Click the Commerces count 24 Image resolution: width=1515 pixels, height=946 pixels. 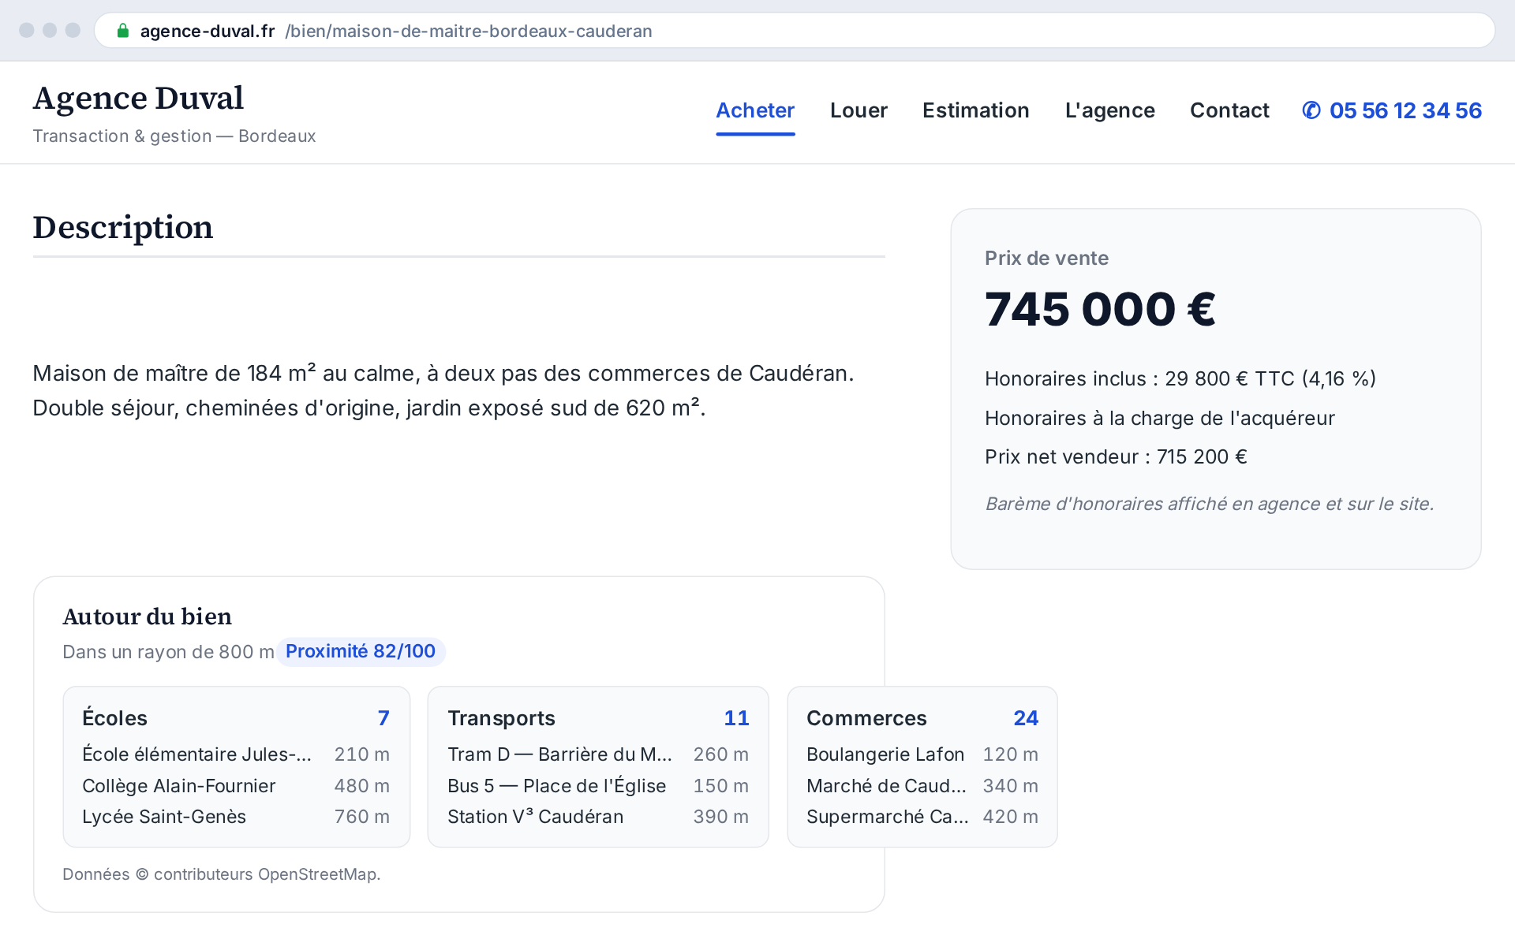(x=1026, y=718)
